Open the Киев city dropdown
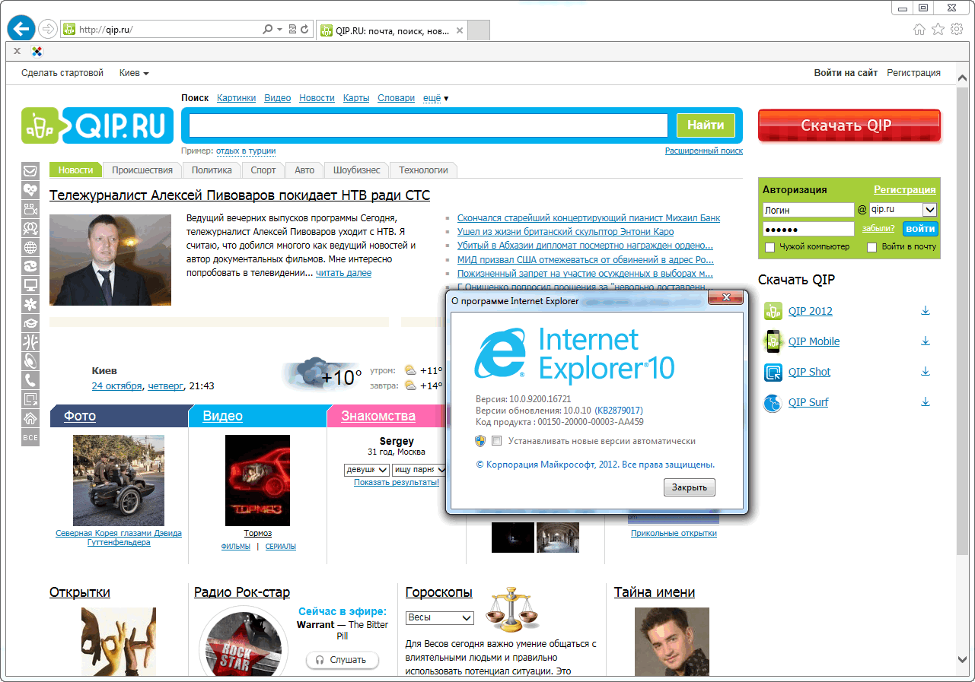This screenshot has height=682, width=975. coord(134,73)
